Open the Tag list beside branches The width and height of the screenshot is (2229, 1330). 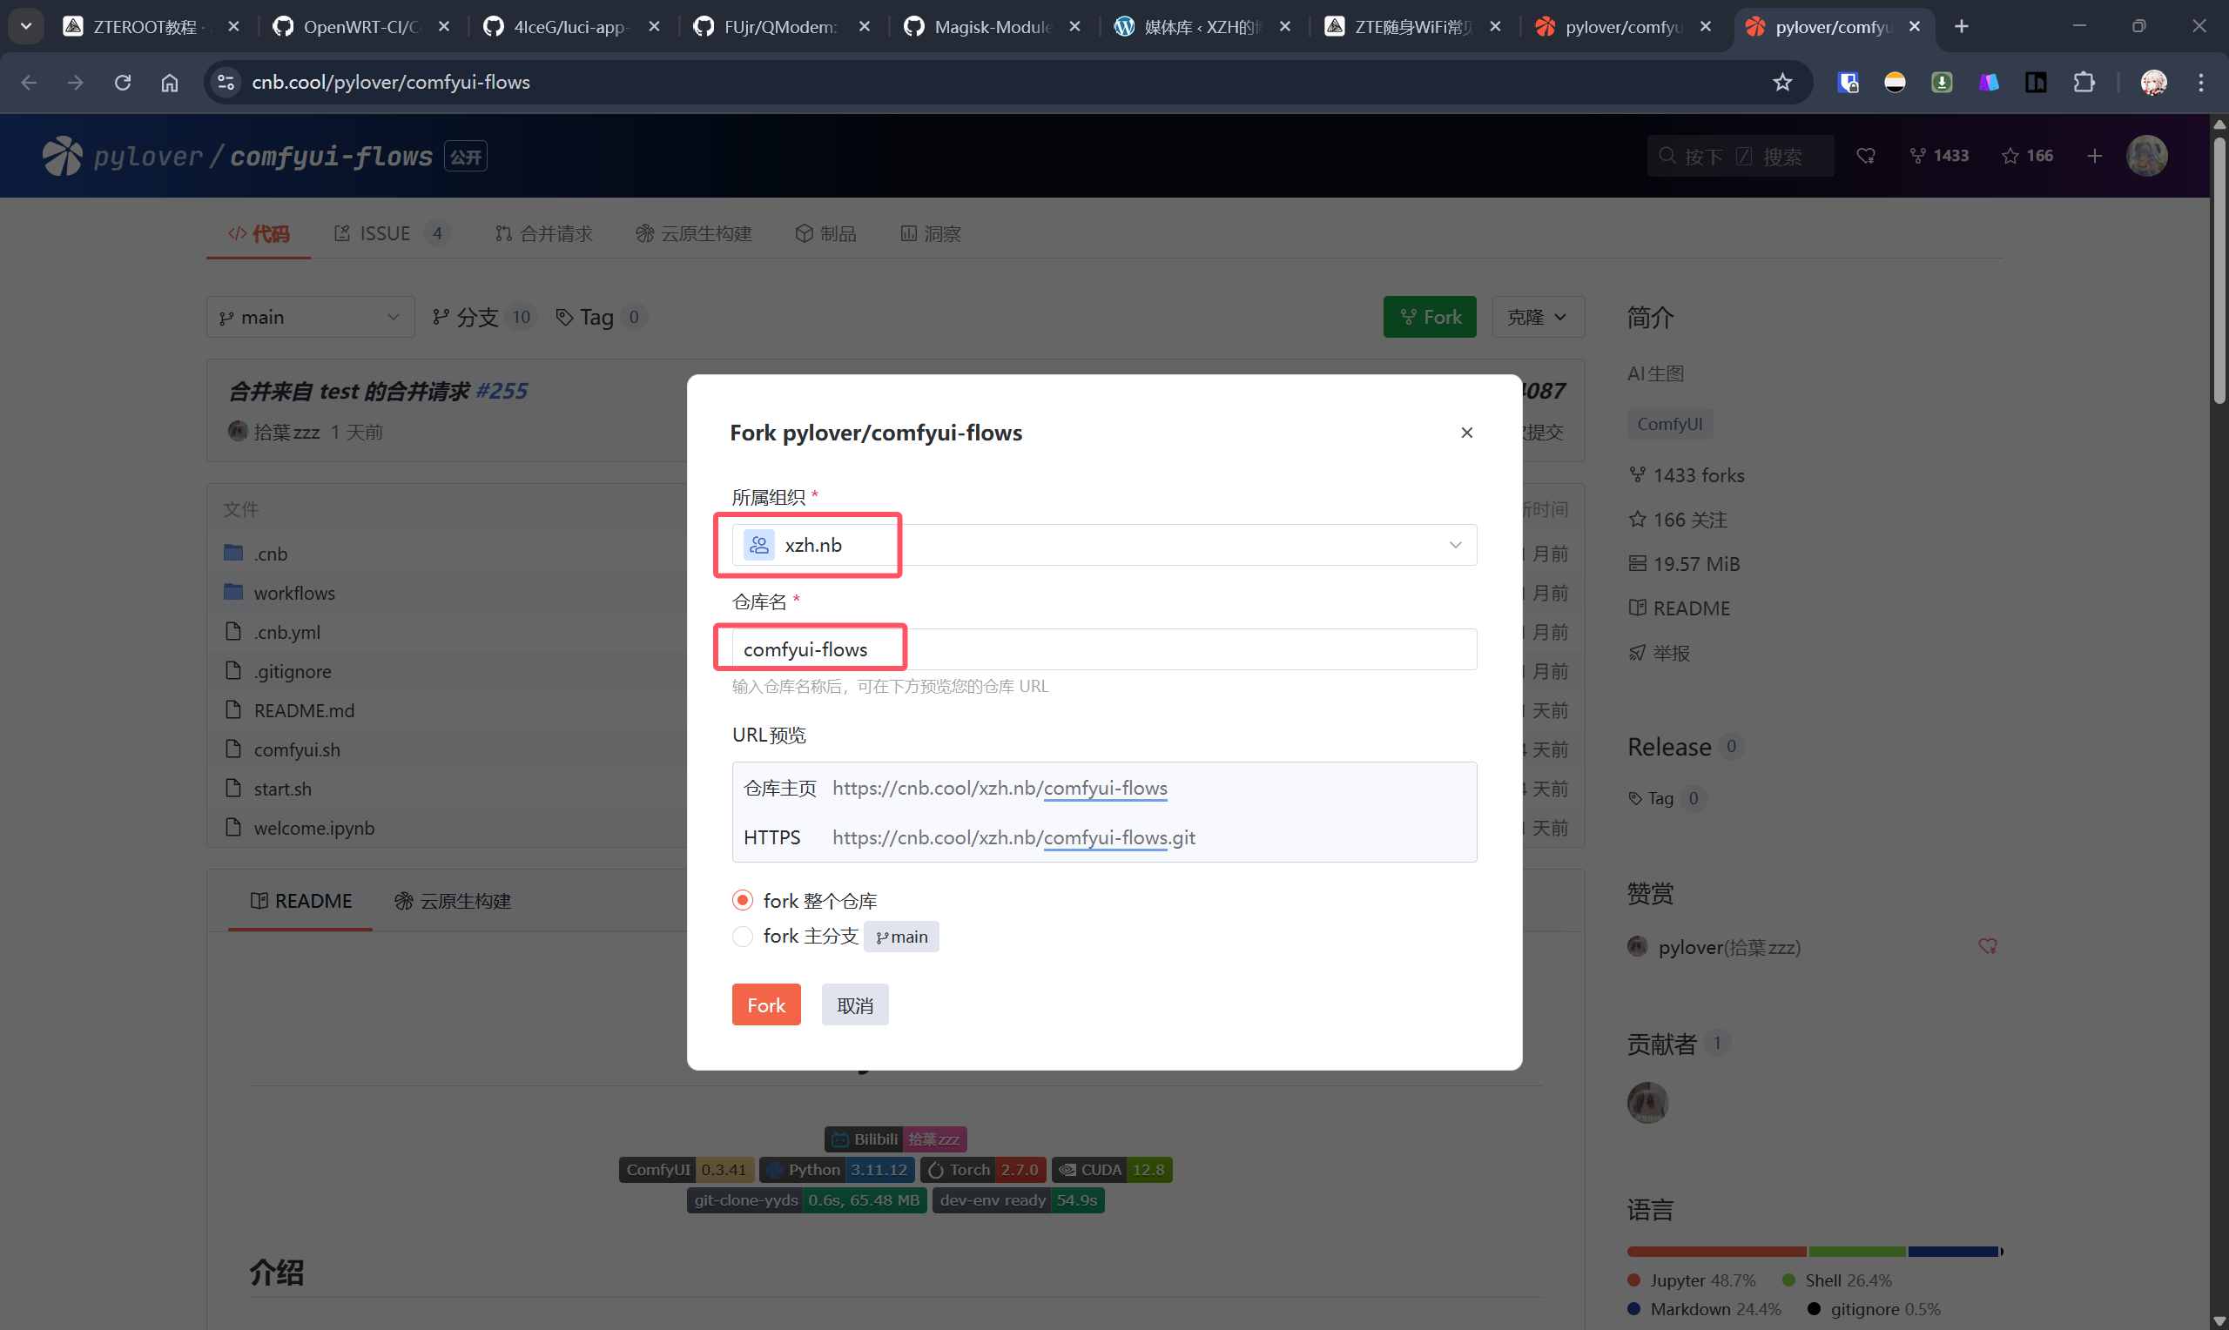coord(601,317)
